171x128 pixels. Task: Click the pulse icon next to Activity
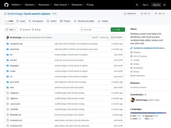131,60
